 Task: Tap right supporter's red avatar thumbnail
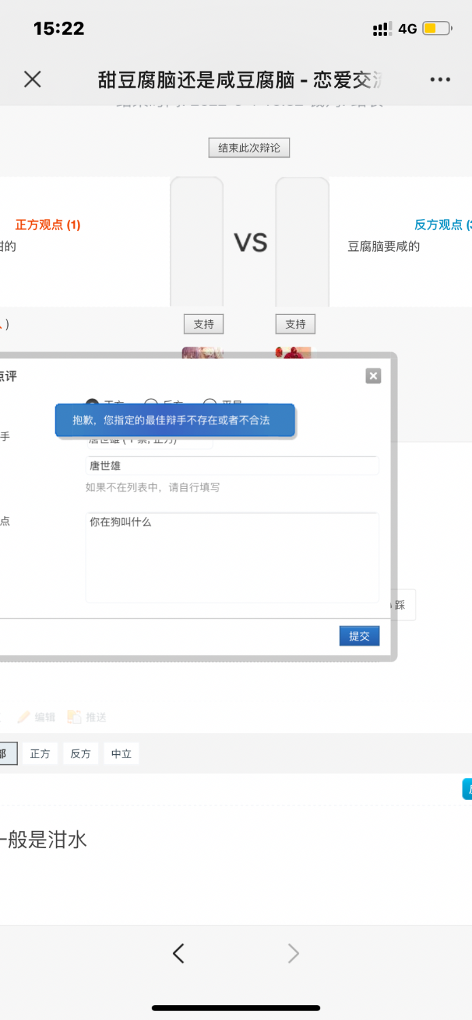293,353
